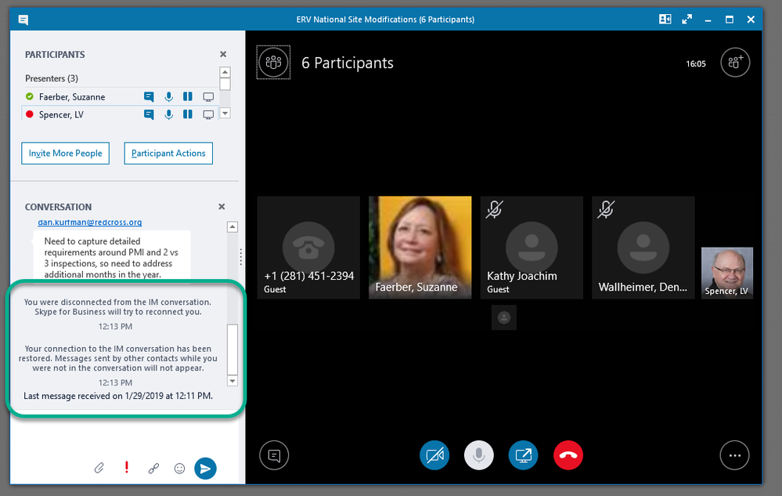The width and height of the screenshot is (782, 496).
Task: Close the CONVERSATION panel
Action: point(222,206)
